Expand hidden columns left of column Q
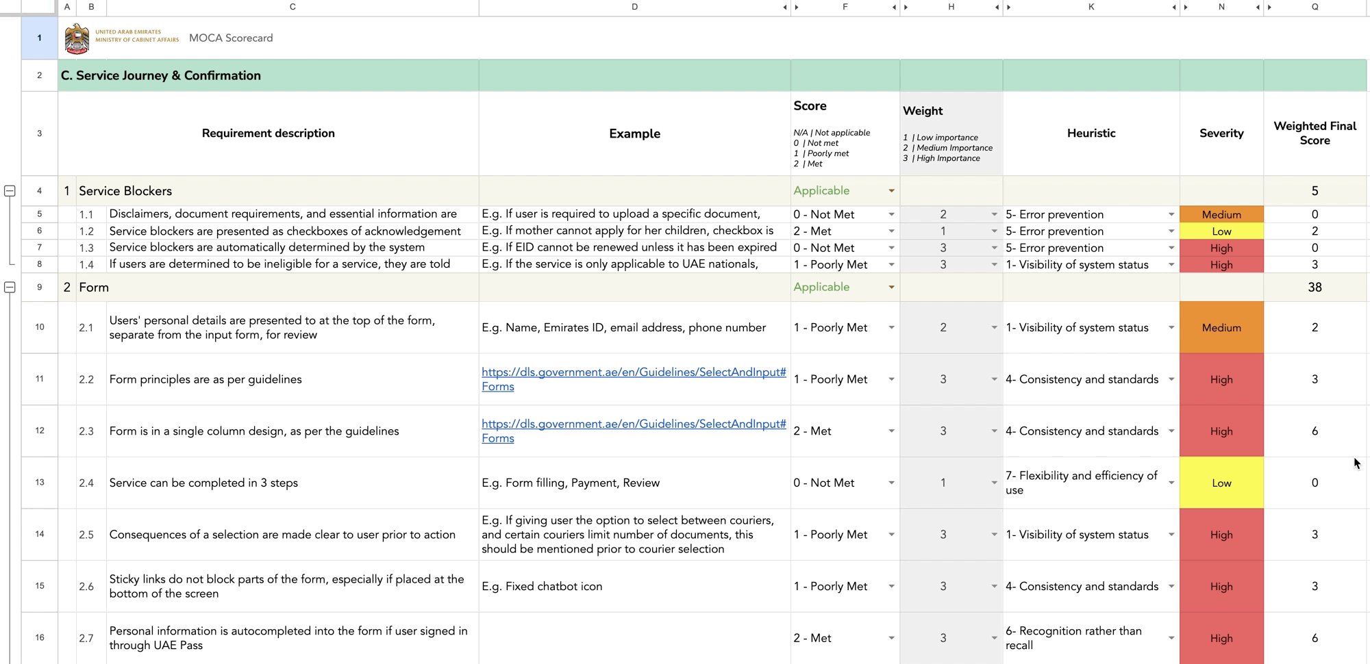This screenshot has height=664, width=1370. (x=1269, y=7)
